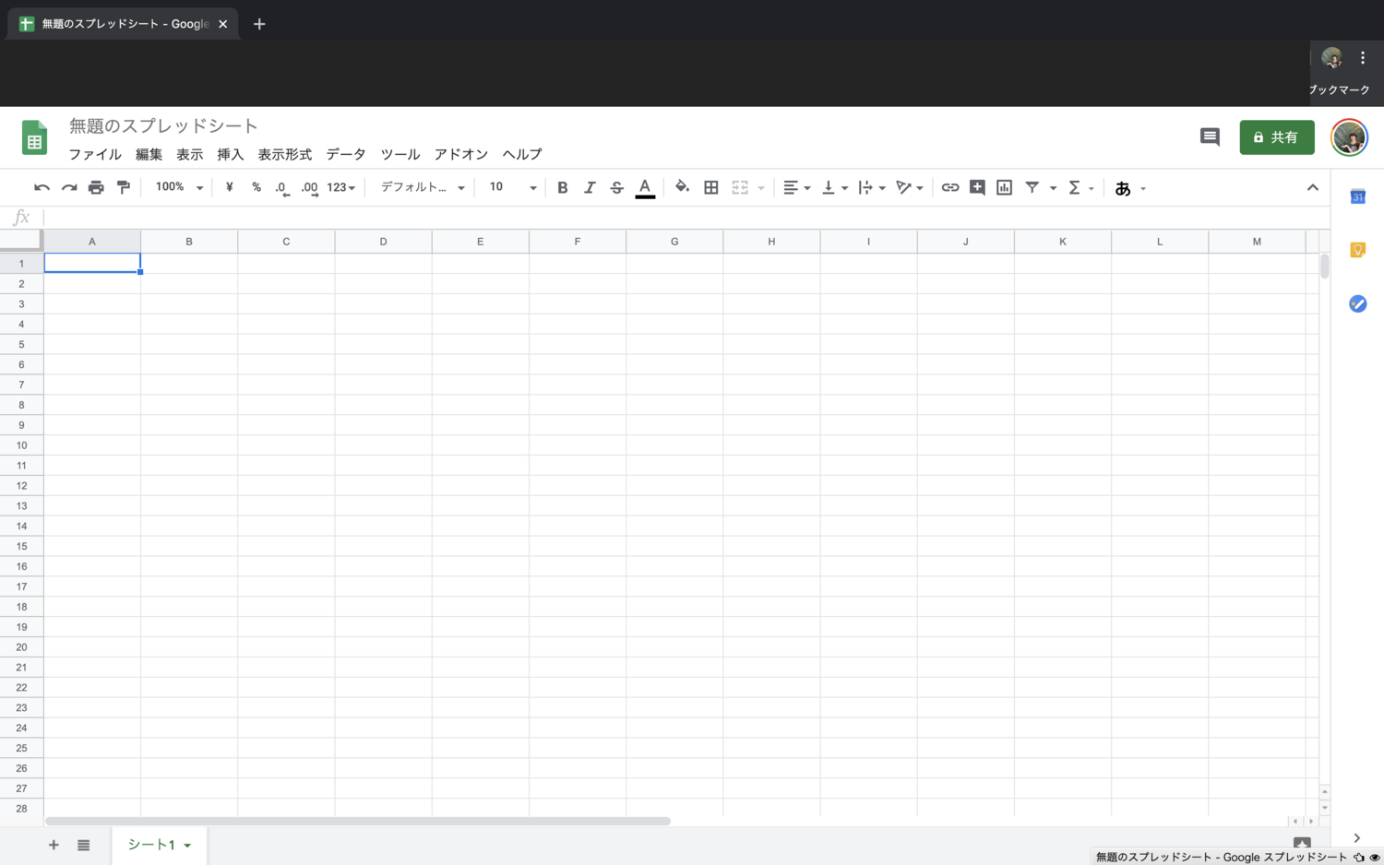Format as percent with % icon
Screen dimensions: 1384x865
pyautogui.click(x=257, y=187)
